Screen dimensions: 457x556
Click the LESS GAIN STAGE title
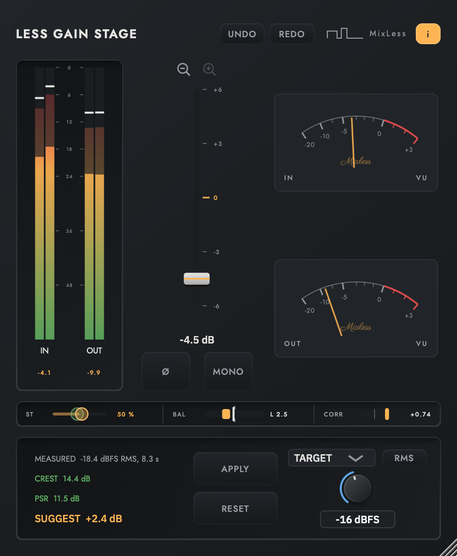click(x=76, y=34)
